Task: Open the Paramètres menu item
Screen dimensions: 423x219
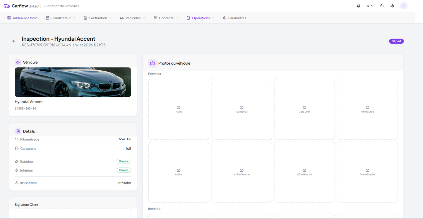Action: pyautogui.click(x=234, y=18)
